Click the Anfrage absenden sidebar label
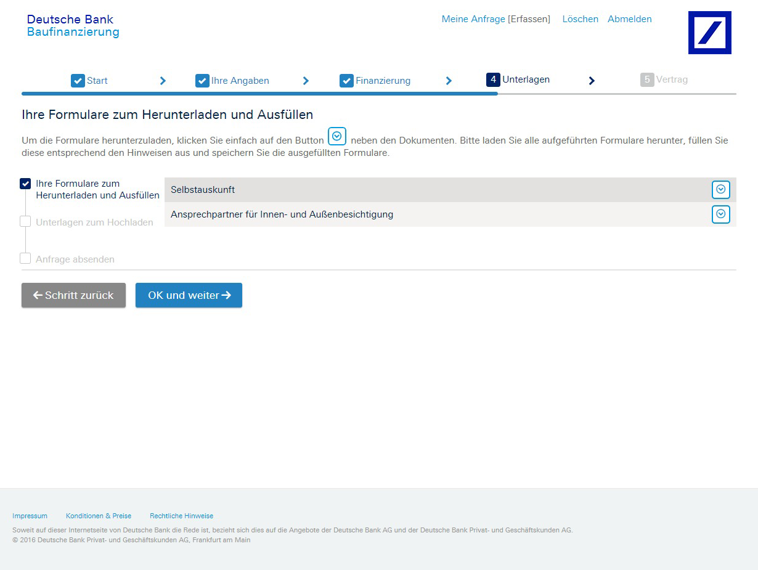The image size is (758, 570). (x=75, y=259)
